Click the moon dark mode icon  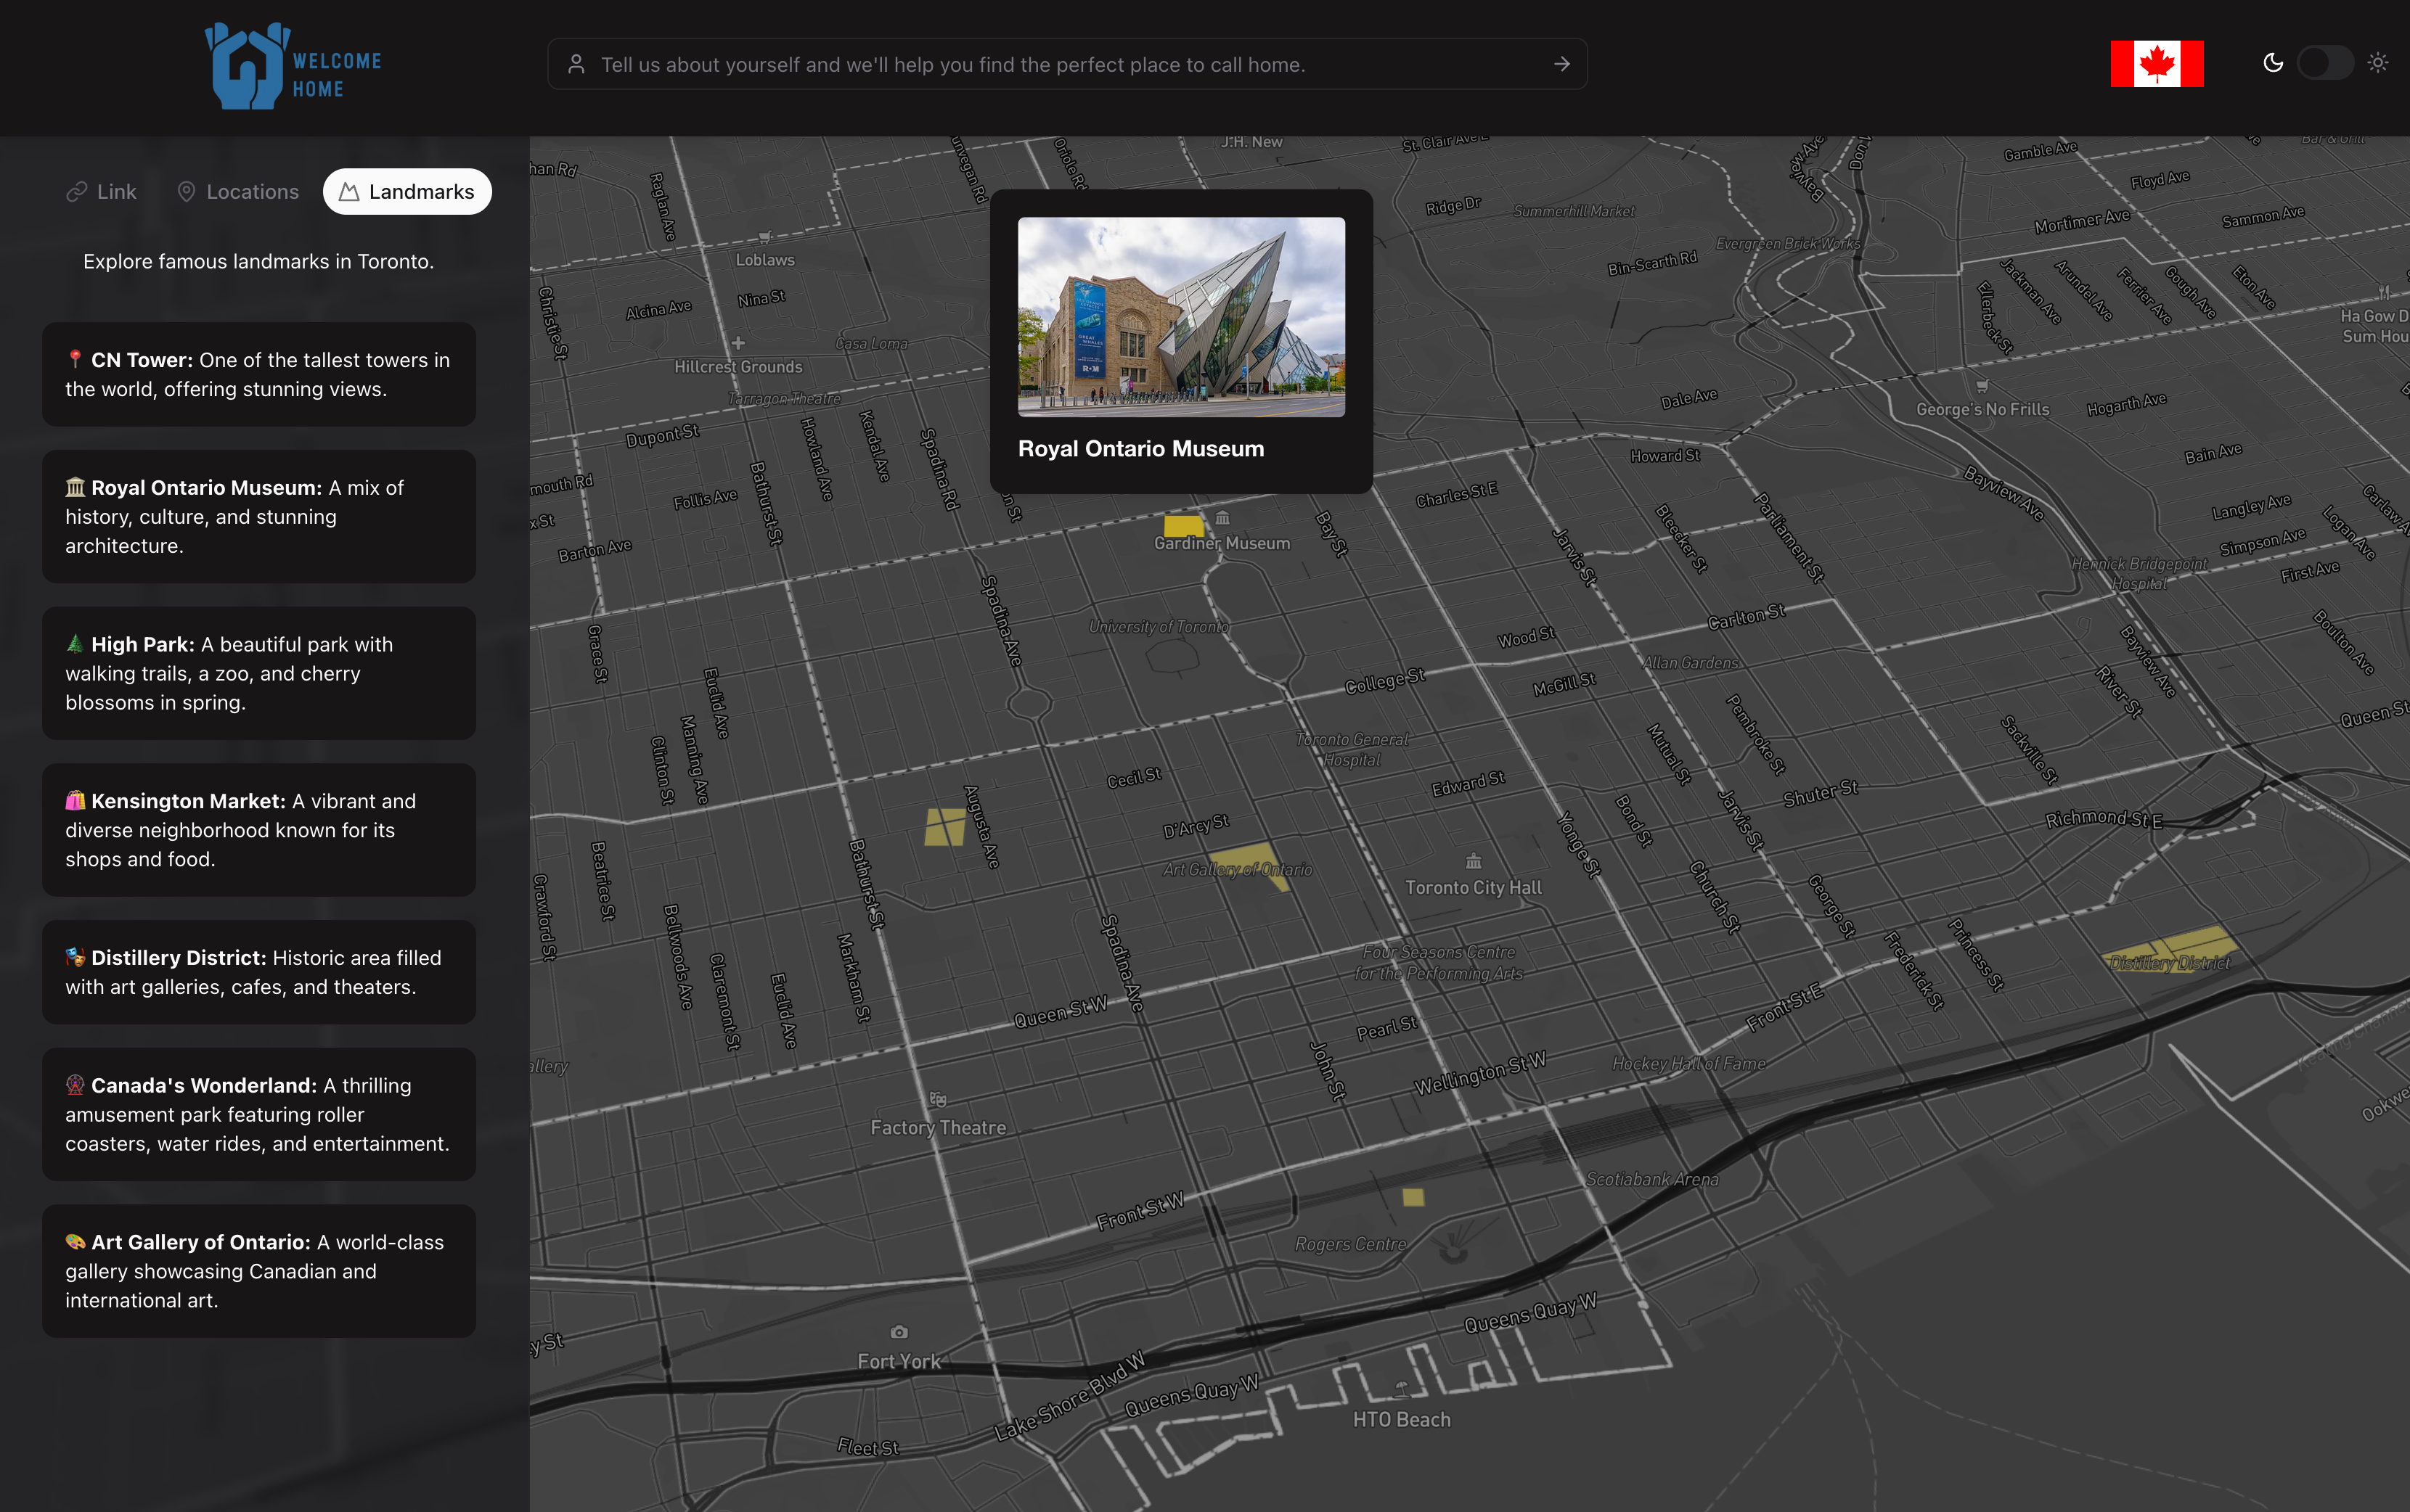click(2273, 63)
